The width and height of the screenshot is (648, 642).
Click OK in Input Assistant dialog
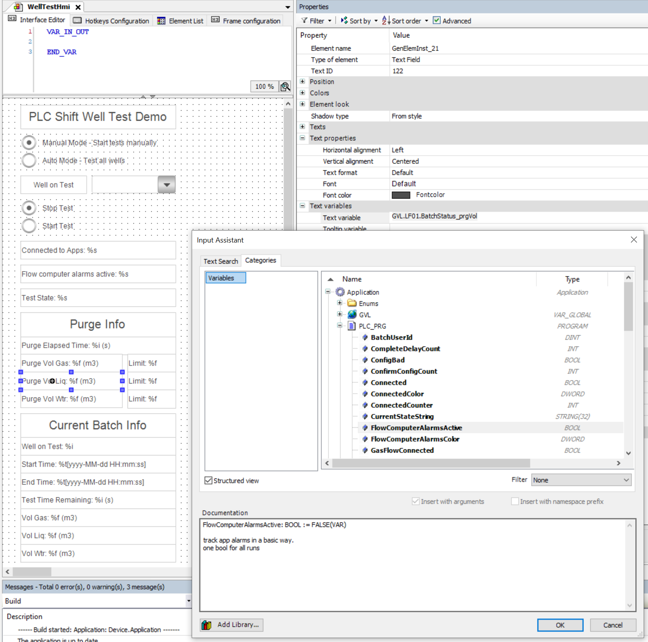click(x=560, y=625)
